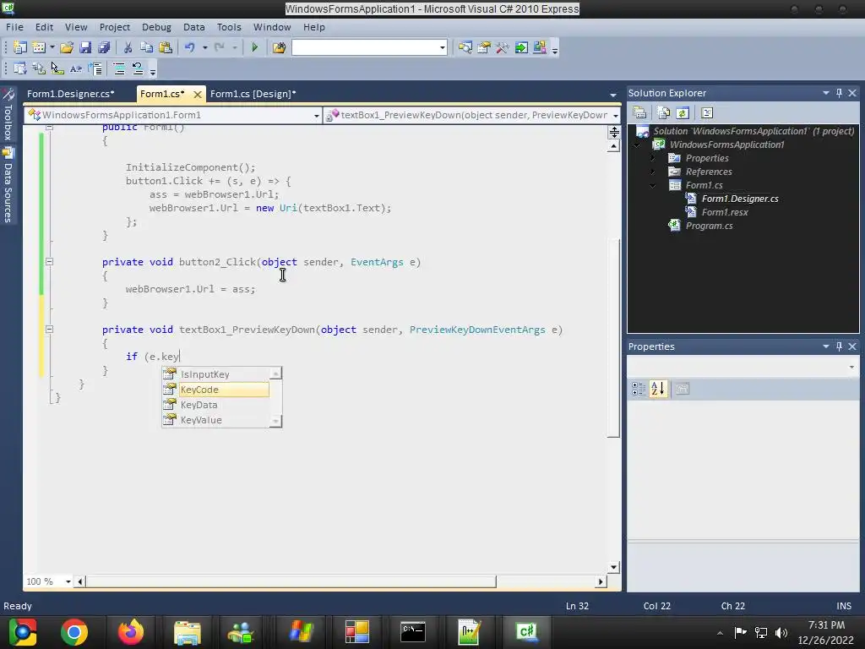Open the Toolbox icon with wrench and hammer
The height and width of the screenshot is (649, 865).
pos(502,48)
